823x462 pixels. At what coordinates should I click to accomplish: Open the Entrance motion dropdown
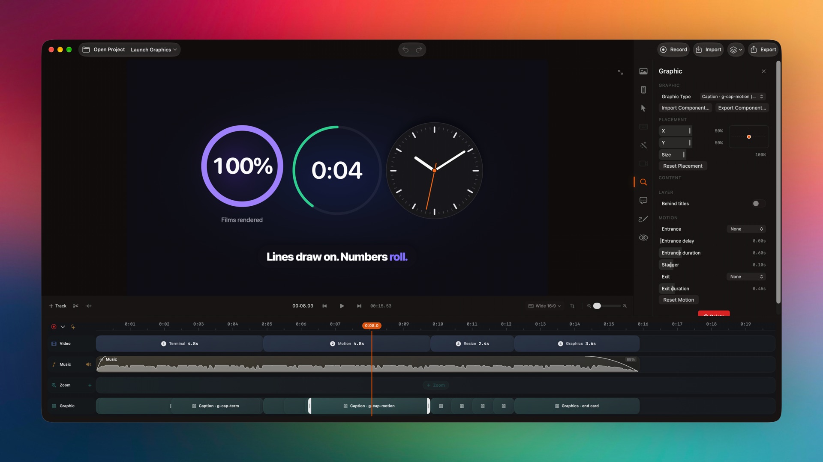(x=746, y=229)
